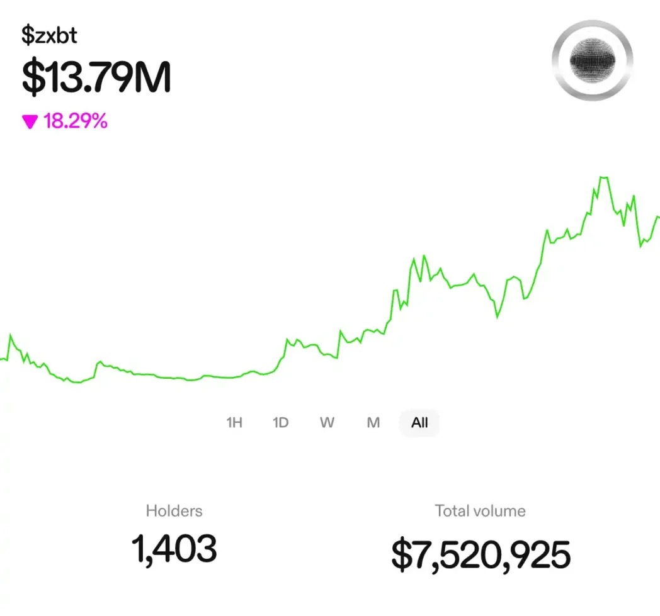Click the highlighted All timeframe pill

click(x=419, y=423)
